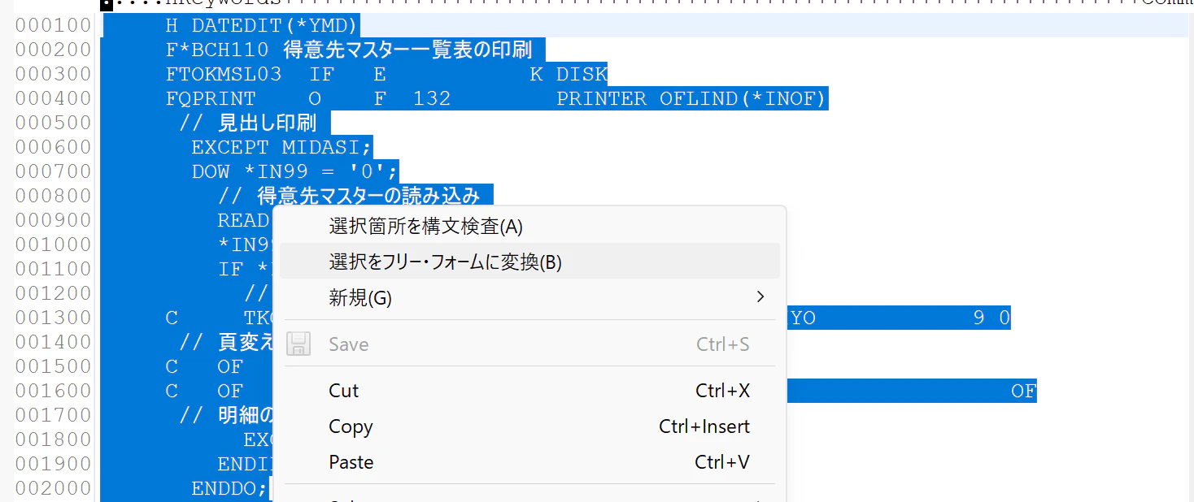The height and width of the screenshot is (502, 1194).
Task: Click line number 001400
Action: pyautogui.click(x=53, y=342)
